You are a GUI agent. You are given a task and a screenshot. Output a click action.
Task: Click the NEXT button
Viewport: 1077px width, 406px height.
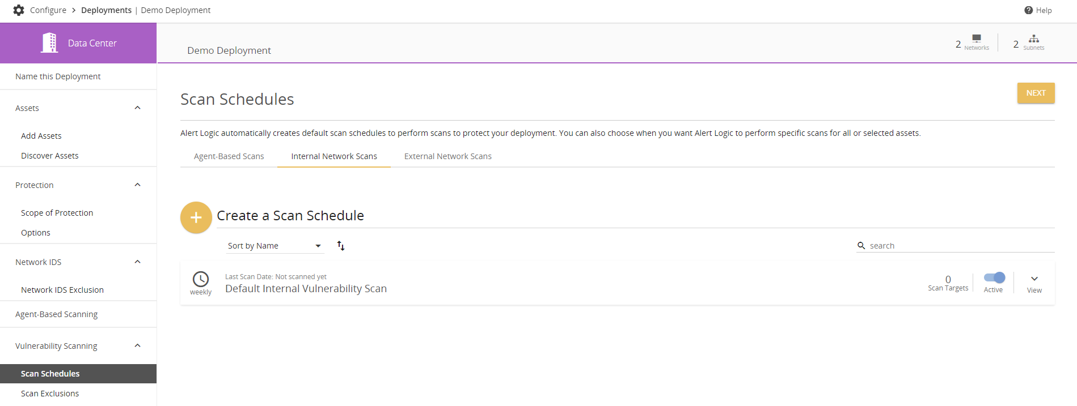click(x=1036, y=93)
